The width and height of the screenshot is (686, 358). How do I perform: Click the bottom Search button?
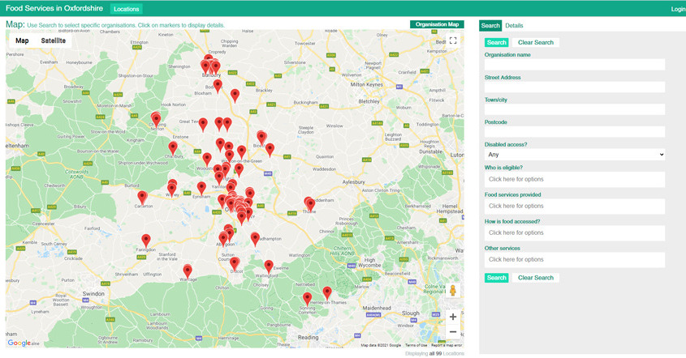(x=497, y=278)
